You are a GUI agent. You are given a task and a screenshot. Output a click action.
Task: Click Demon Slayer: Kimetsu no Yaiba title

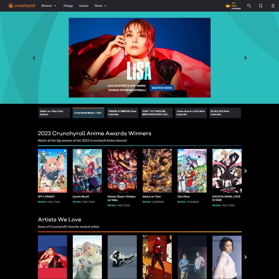tap(122, 198)
